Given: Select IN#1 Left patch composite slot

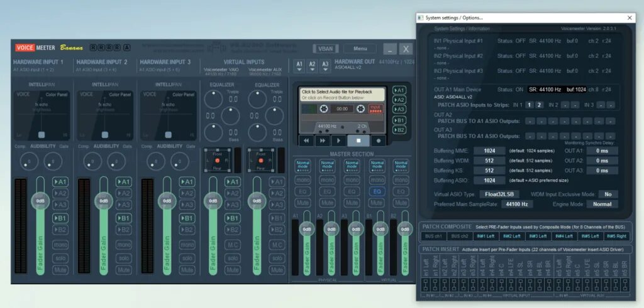Looking at the screenshot, I should 486,236.
